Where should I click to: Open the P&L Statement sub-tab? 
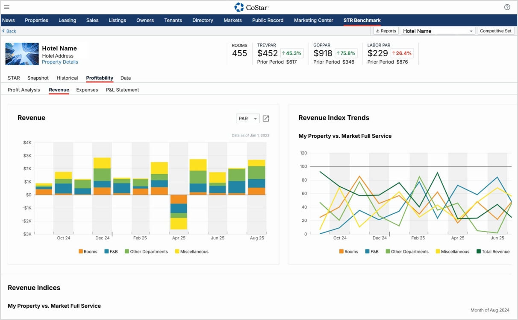(122, 90)
